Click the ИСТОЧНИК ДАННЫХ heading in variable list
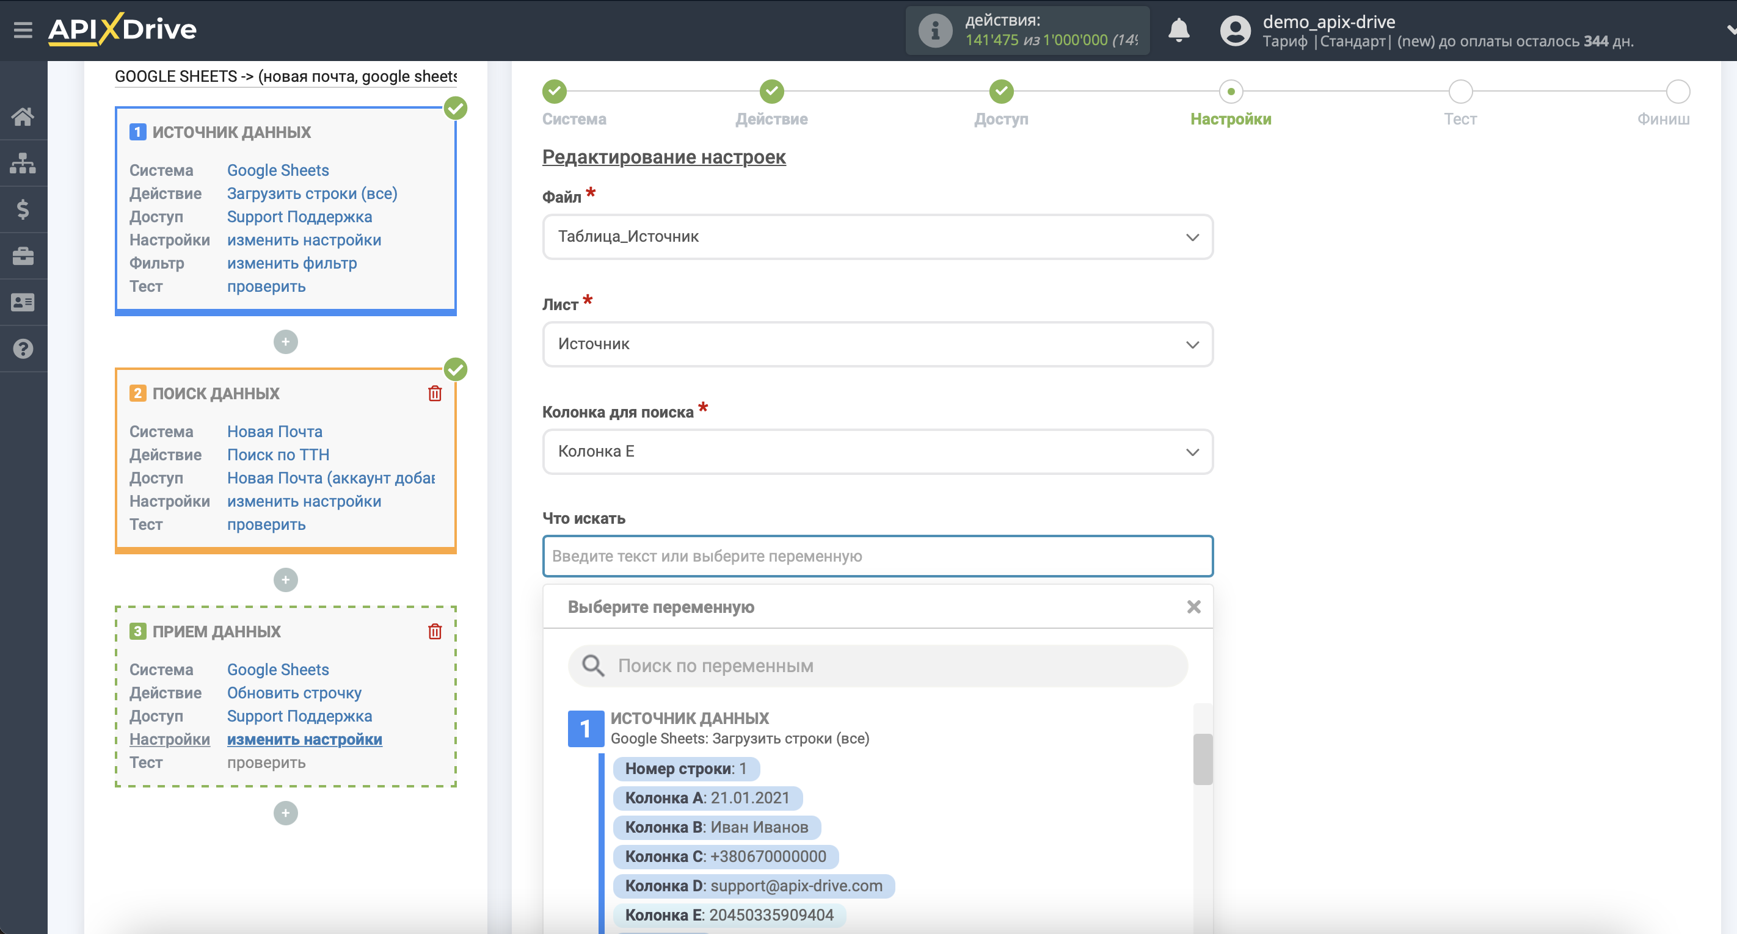The image size is (1737, 934). [x=690, y=719]
